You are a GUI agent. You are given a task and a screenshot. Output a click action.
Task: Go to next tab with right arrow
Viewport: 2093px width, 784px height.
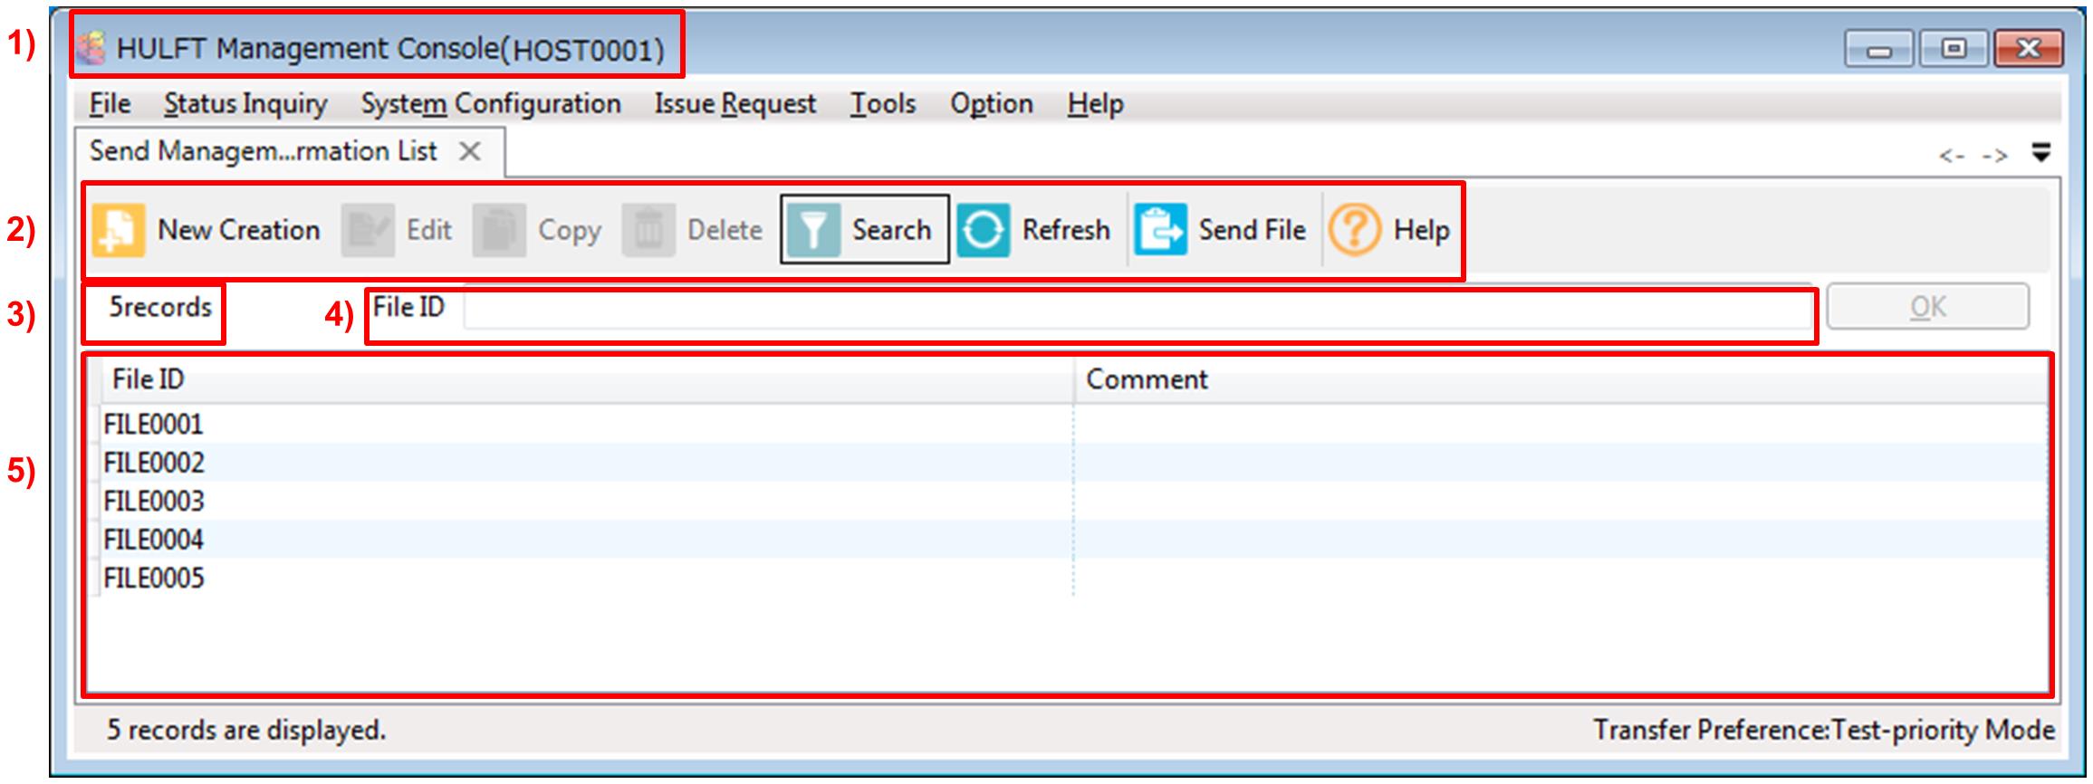tap(1993, 156)
